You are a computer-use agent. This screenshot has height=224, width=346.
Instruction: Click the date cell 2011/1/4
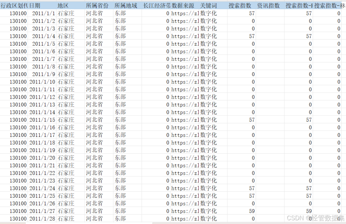[x=42, y=36]
